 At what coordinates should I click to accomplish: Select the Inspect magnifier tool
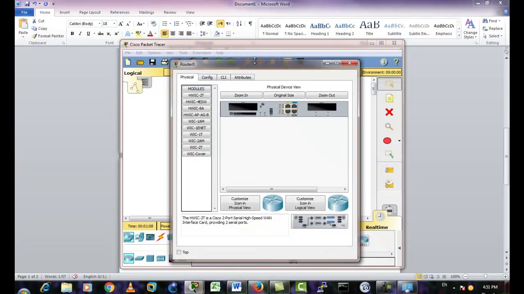click(x=389, y=127)
